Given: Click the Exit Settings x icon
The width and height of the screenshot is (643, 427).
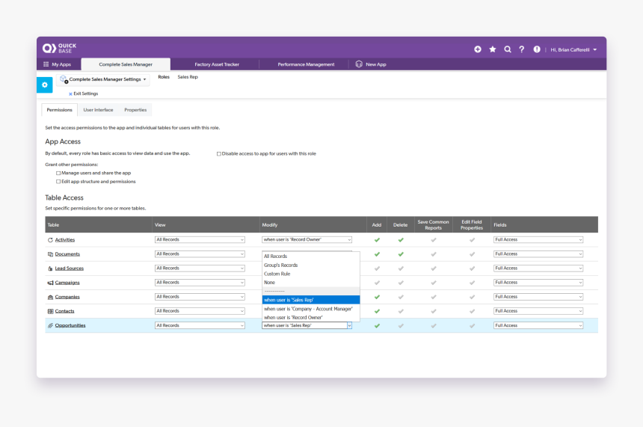Looking at the screenshot, I should (70, 94).
